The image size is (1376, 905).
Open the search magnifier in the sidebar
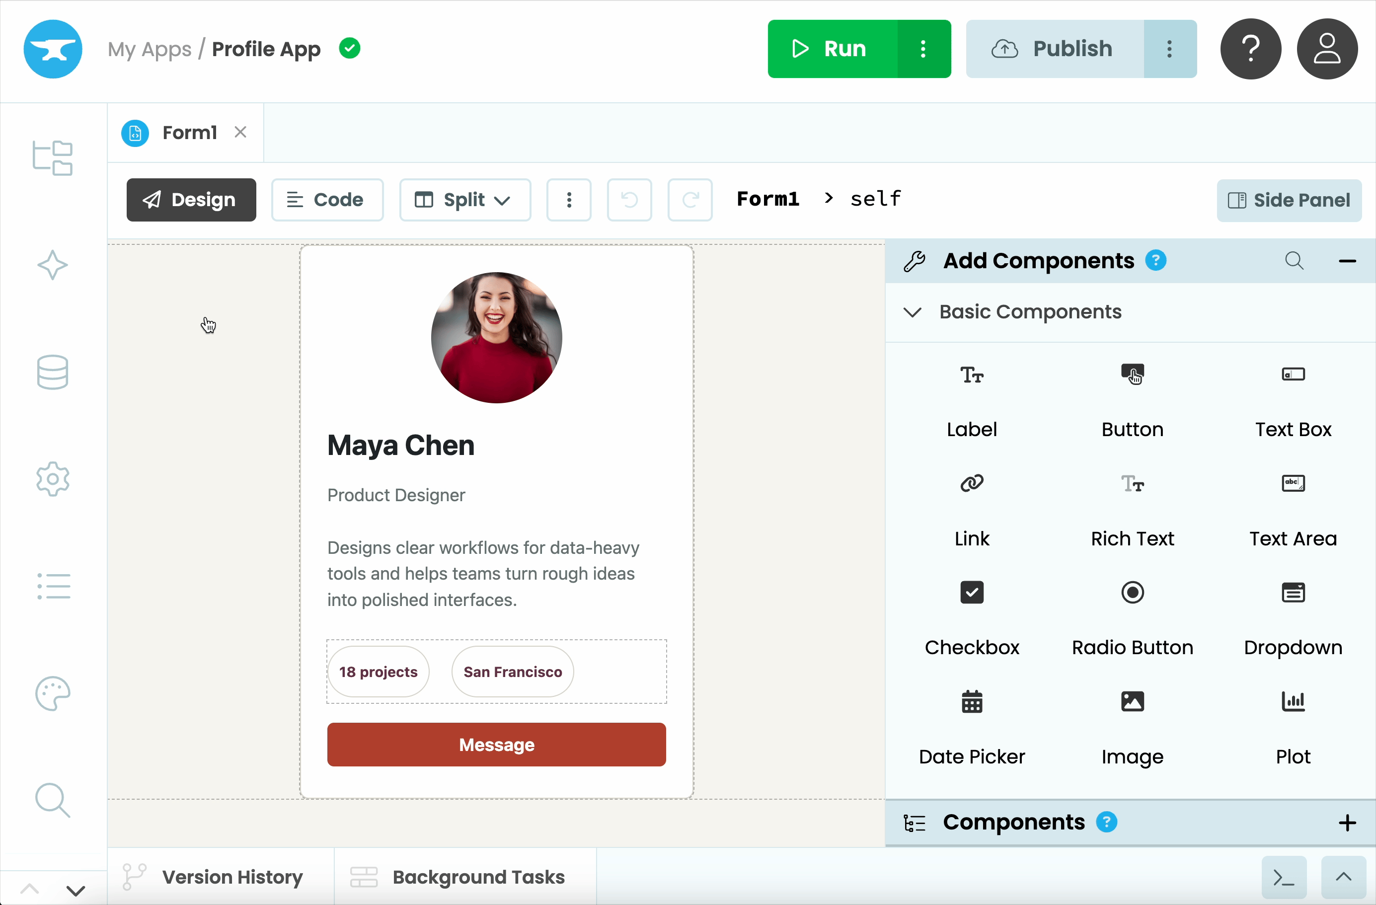(x=53, y=801)
